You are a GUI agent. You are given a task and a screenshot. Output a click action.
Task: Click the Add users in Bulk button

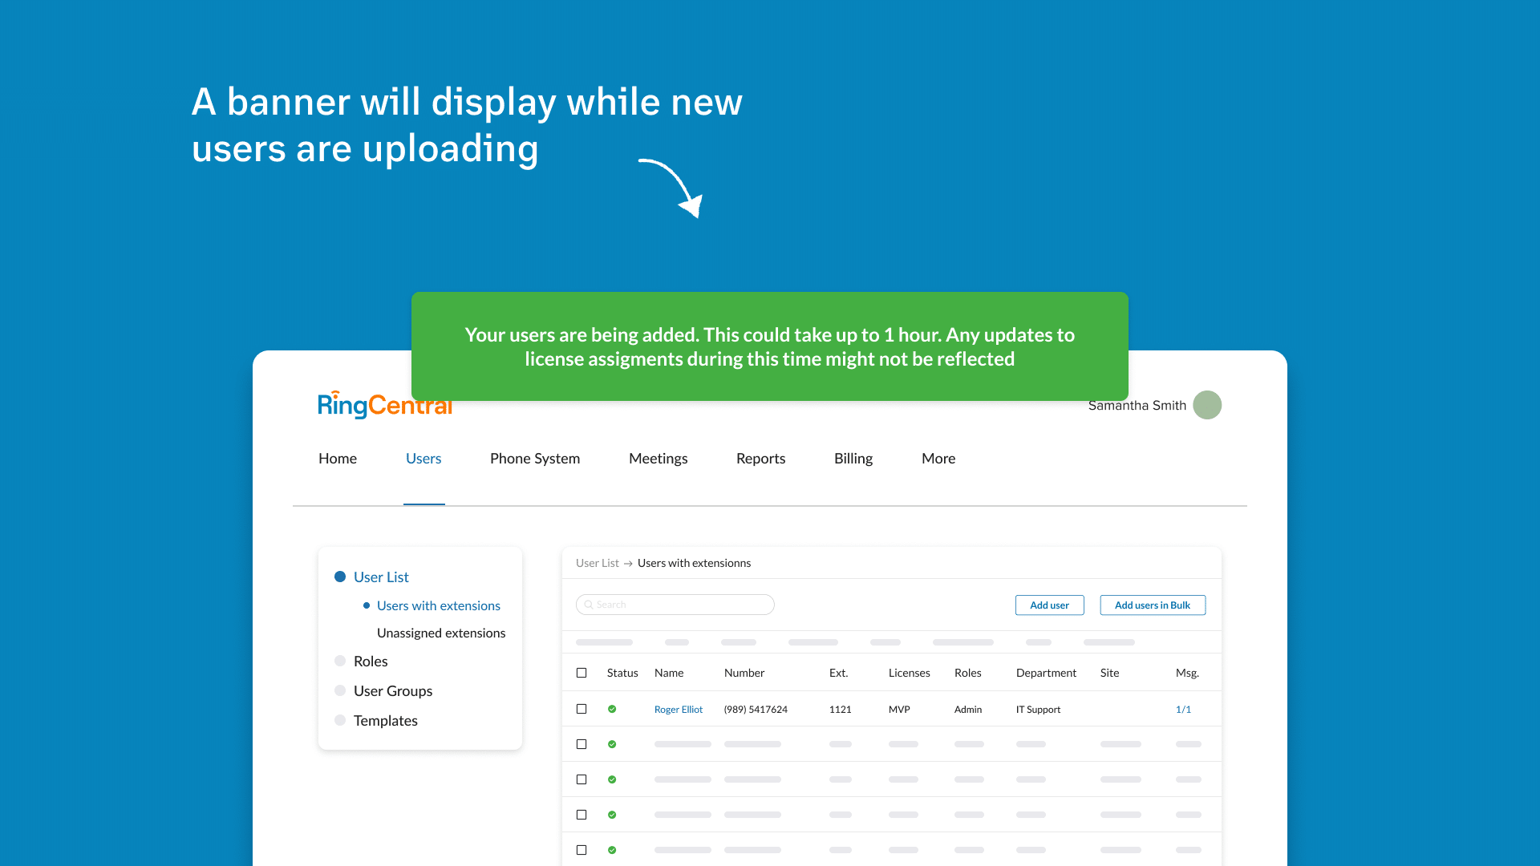(x=1152, y=605)
